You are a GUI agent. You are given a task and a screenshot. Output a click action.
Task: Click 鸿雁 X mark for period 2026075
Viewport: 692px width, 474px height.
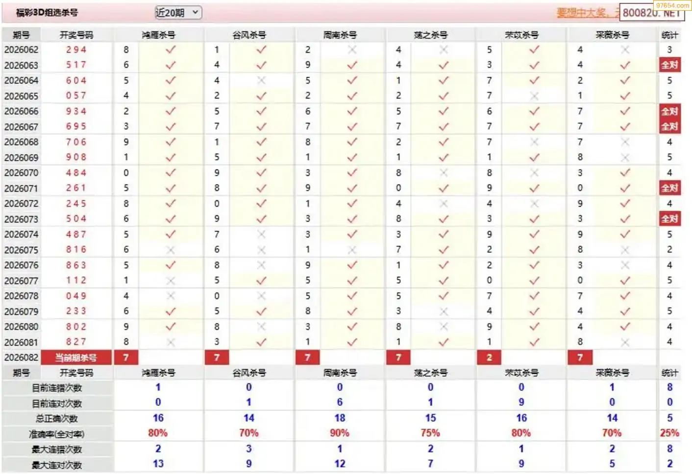(x=170, y=250)
